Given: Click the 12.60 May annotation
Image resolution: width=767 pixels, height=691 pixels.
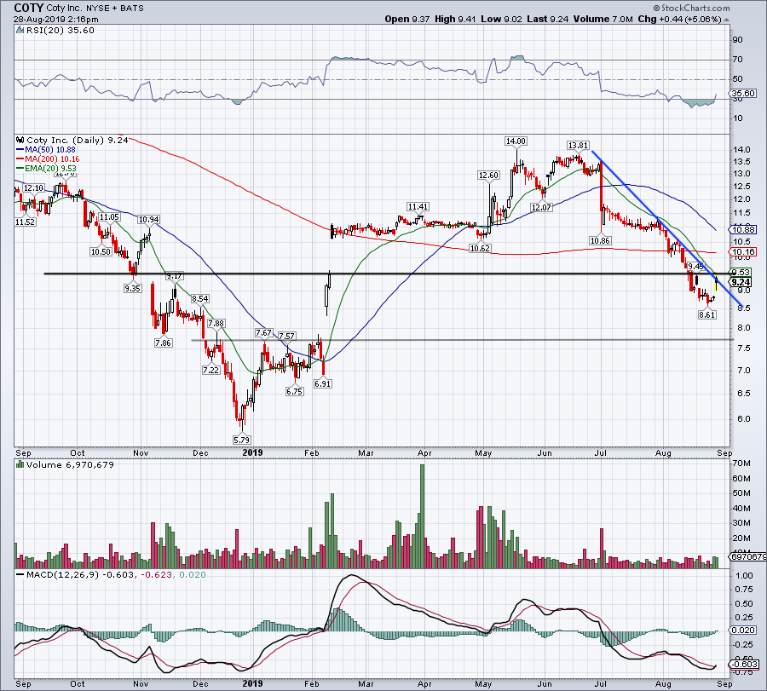Looking at the screenshot, I should click(x=488, y=175).
